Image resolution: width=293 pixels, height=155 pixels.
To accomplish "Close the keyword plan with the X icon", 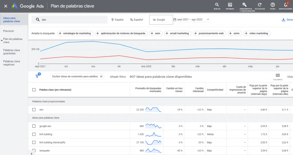I will click(x=6, y=6).
